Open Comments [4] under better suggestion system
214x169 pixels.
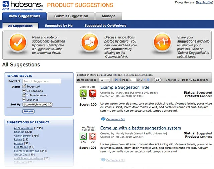pos(115,160)
